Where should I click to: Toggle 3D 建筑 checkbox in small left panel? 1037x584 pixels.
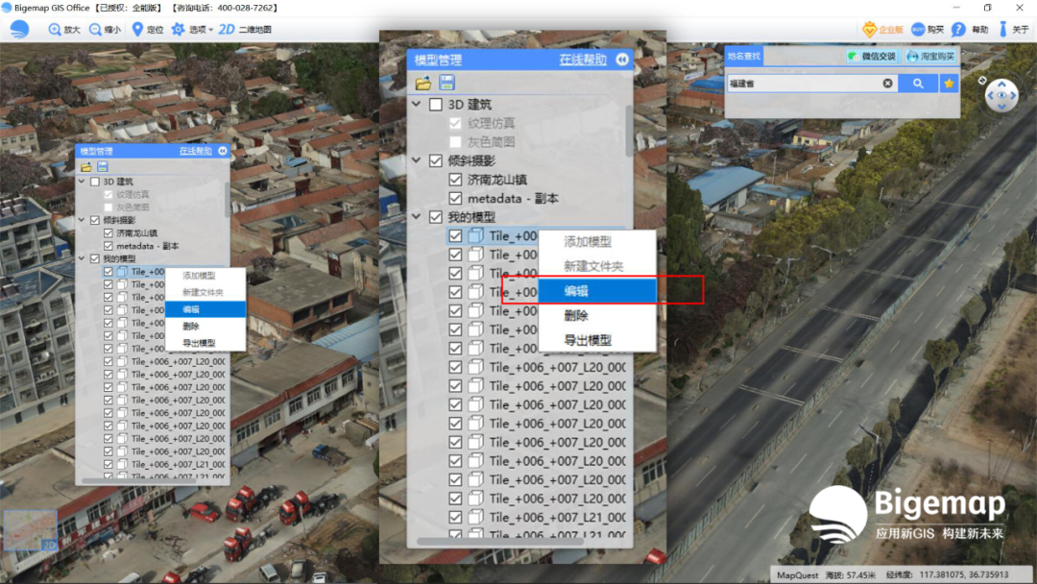(x=94, y=182)
